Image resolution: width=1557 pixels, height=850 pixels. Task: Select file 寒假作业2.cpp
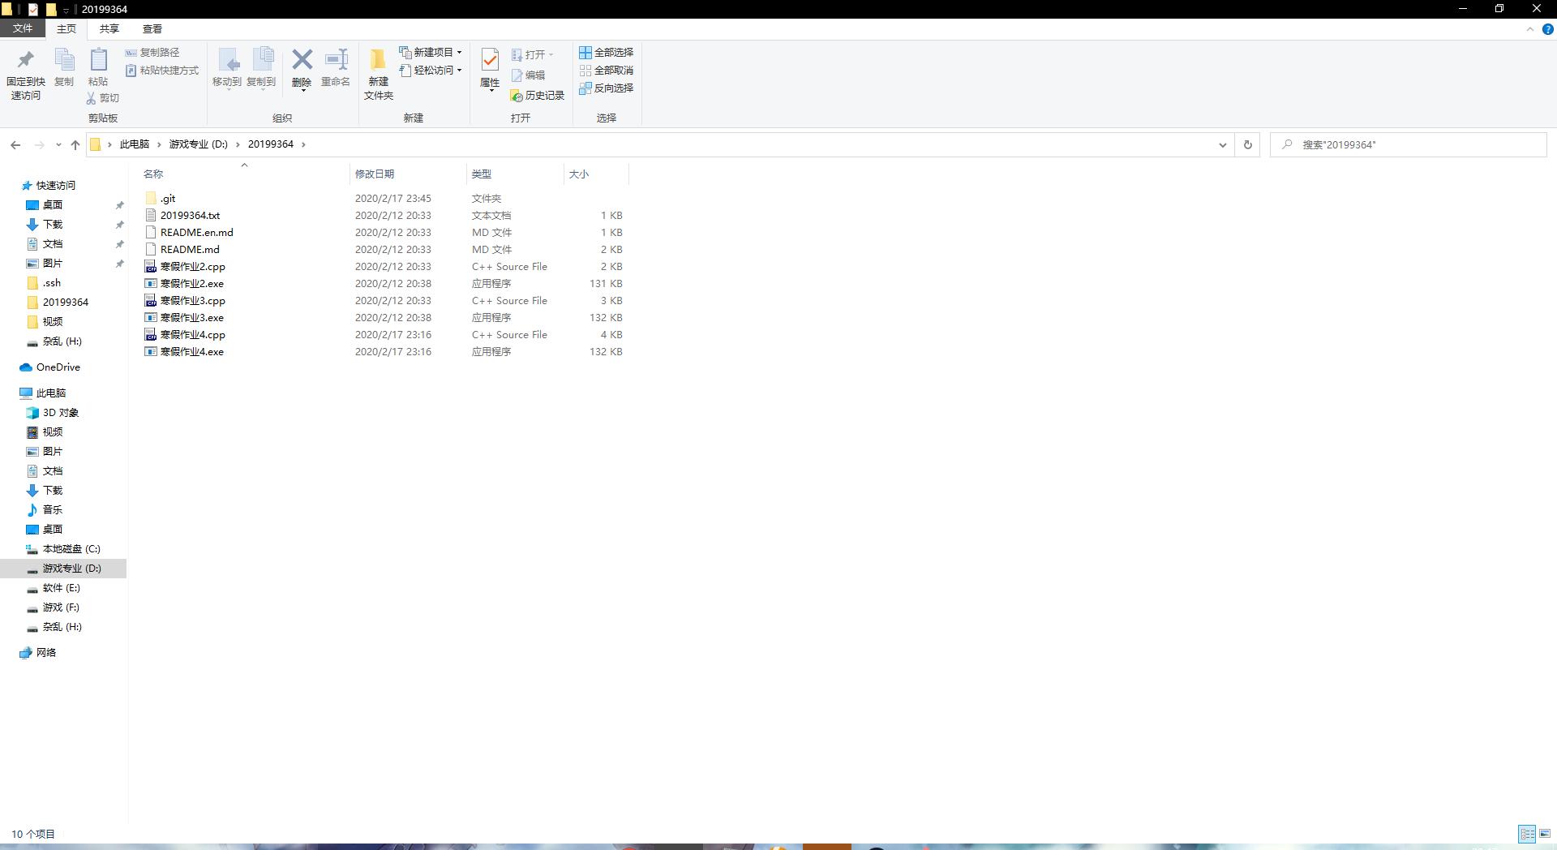pos(384,267)
